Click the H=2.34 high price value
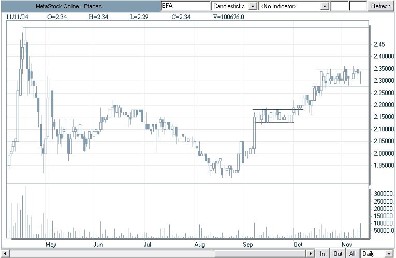Screen dimensions: 396x258 [98, 17]
